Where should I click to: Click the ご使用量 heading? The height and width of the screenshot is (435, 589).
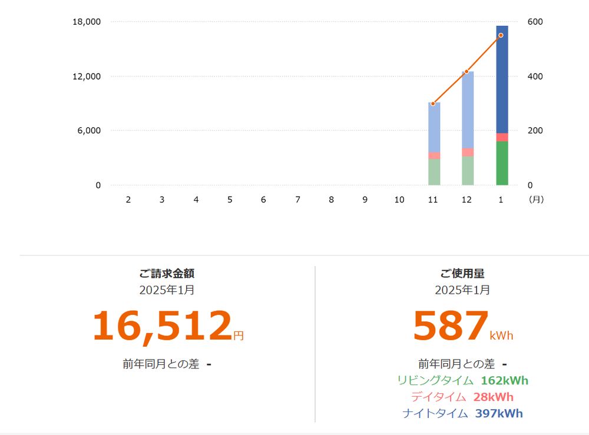[x=462, y=274]
